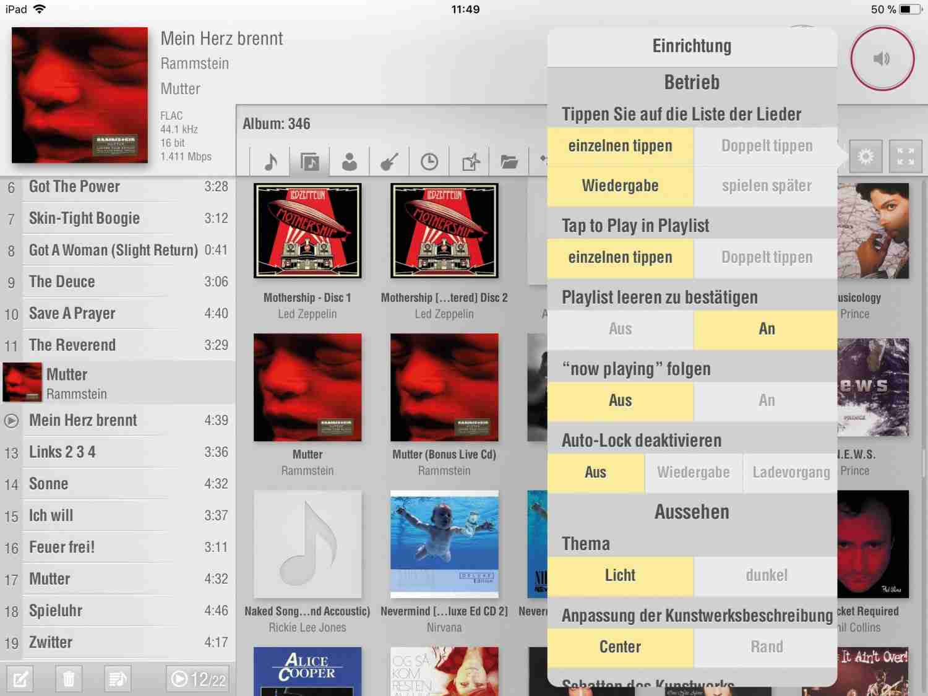Tap the battery indicator in status bar
The width and height of the screenshot is (928, 696).
(911, 9)
